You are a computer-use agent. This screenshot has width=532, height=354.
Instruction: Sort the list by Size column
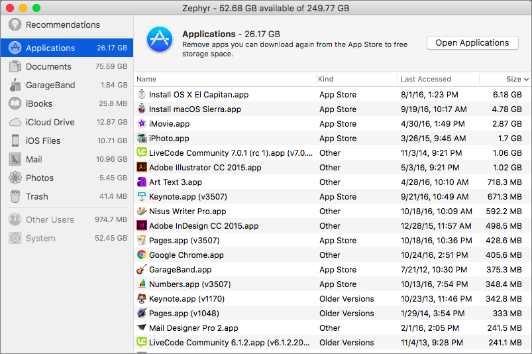point(513,79)
